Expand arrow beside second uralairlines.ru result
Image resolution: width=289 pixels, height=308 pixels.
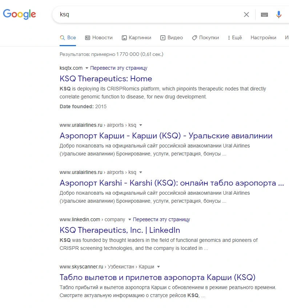141,172
